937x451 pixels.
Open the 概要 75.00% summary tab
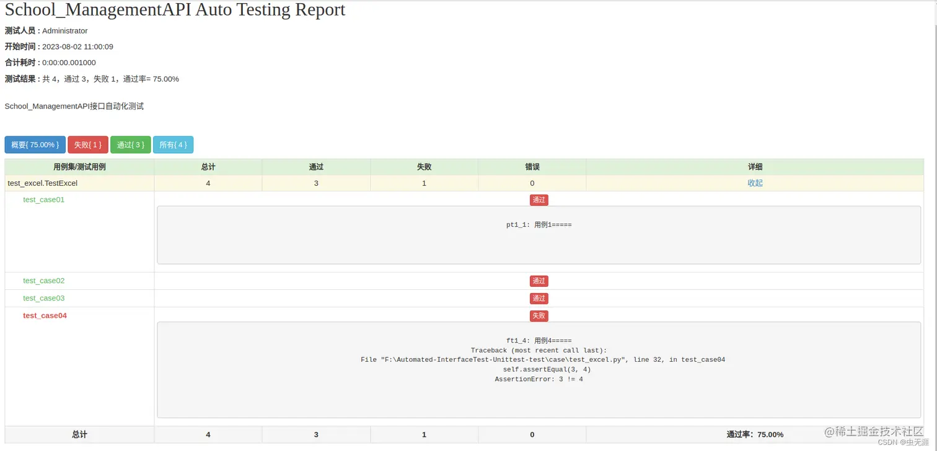35,144
